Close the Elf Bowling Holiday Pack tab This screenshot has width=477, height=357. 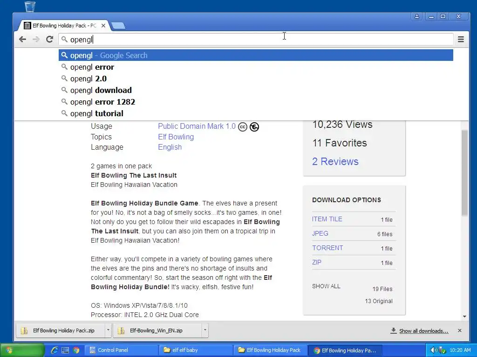pos(103,26)
